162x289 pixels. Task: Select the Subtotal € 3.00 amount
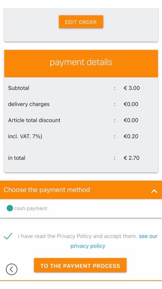coord(132,88)
